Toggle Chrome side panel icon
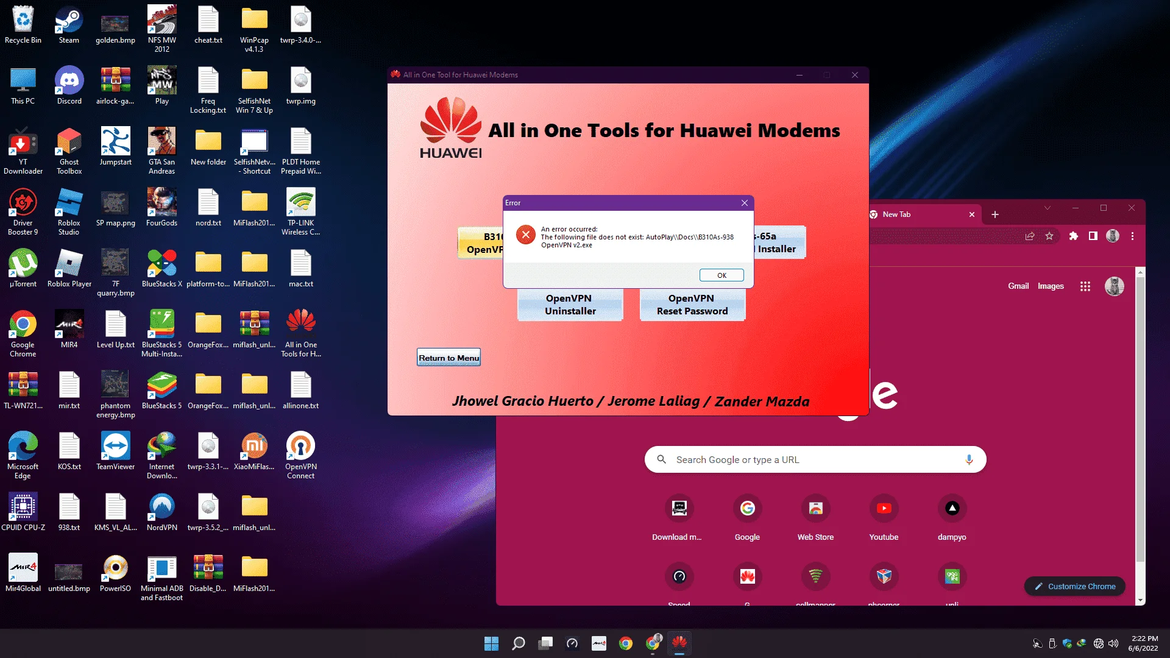This screenshot has height=658, width=1170. (x=1093, y=236)
